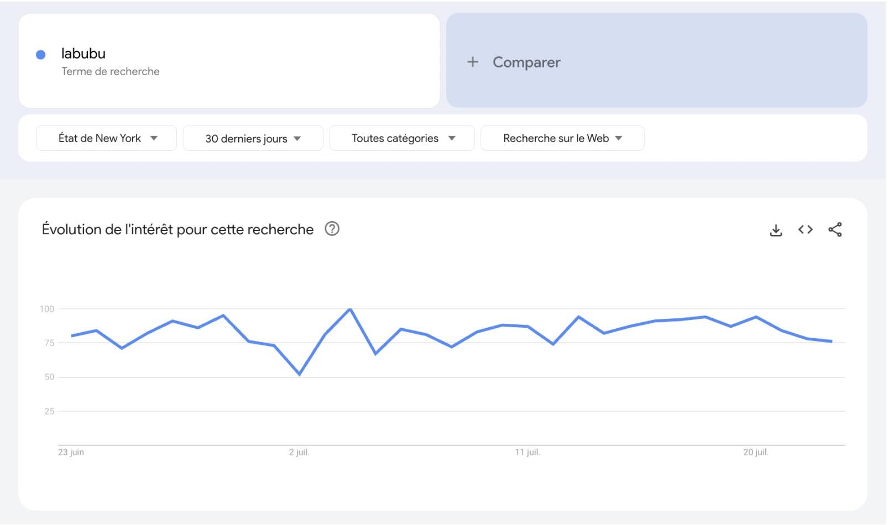Edit the labubu search term

[x=83, y=54]
